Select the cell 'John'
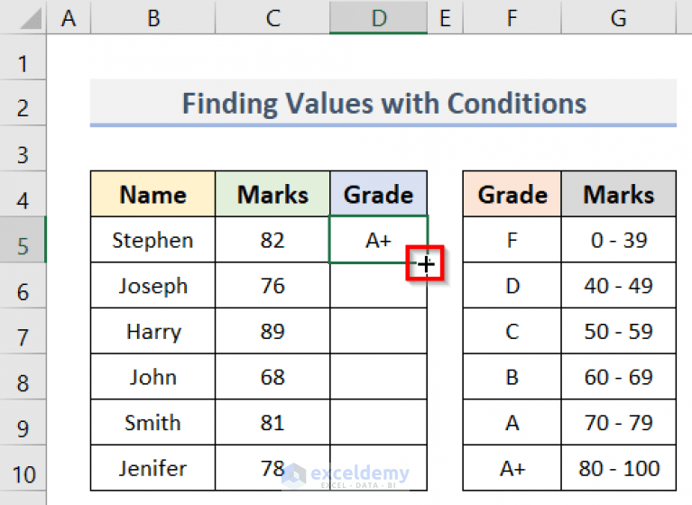 pos(153,377)
